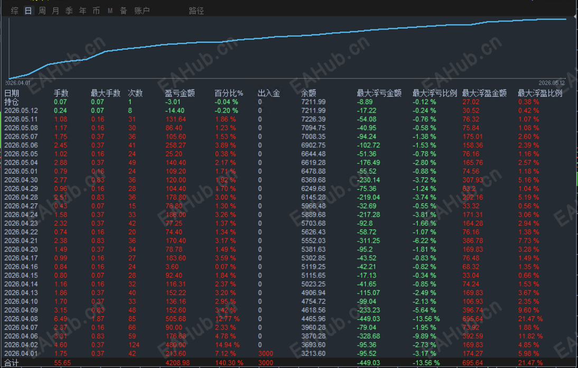
Task: Click the 手数 column header
Action: (x=61, y=93)
